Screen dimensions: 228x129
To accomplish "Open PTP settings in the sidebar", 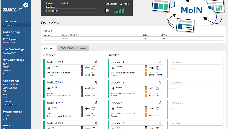I will (5, 98).
